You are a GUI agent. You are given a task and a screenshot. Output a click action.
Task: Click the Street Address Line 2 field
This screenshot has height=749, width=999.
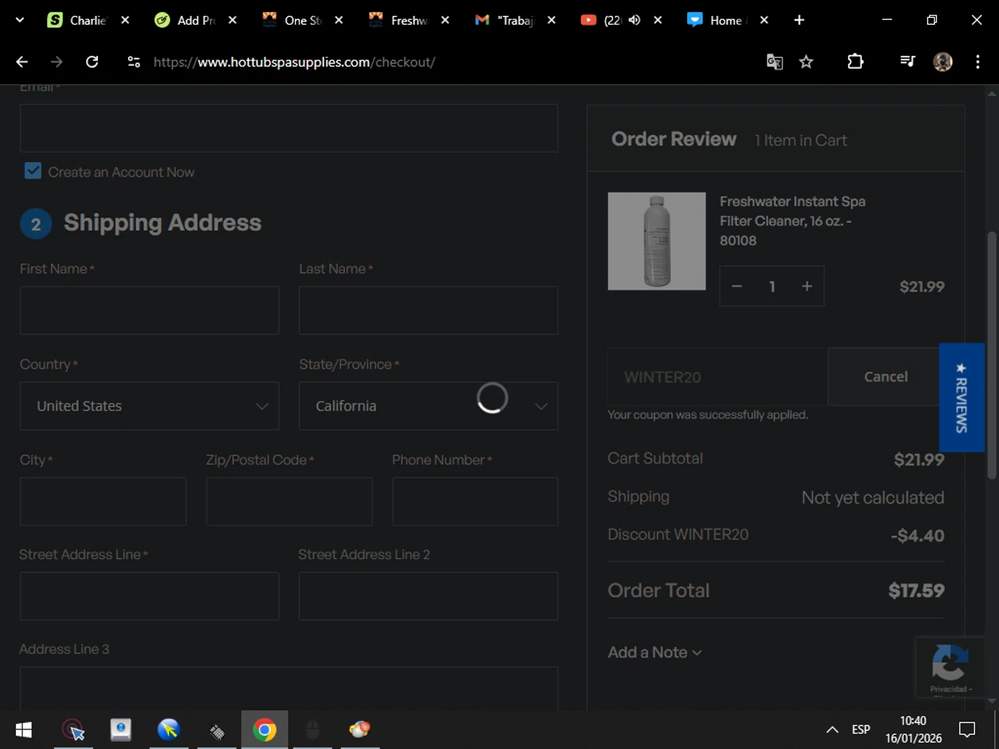pos(428,597)
